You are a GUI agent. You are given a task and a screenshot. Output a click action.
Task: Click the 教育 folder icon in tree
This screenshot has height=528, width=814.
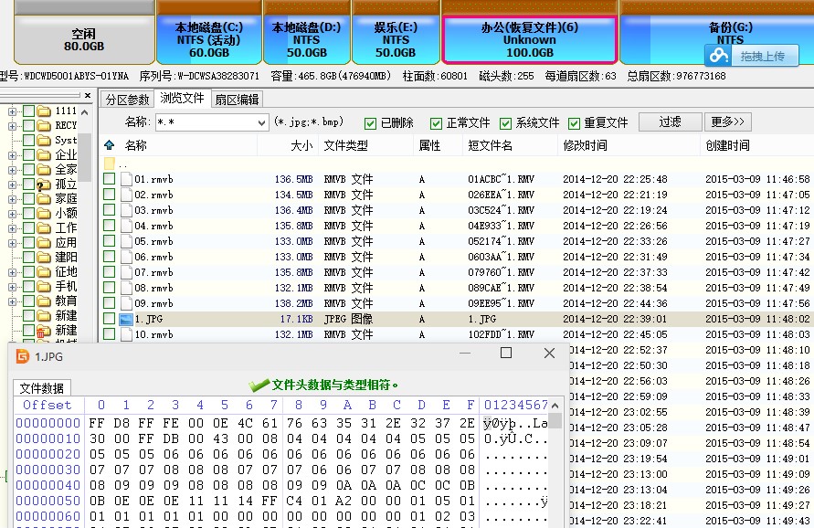point(44,301)
